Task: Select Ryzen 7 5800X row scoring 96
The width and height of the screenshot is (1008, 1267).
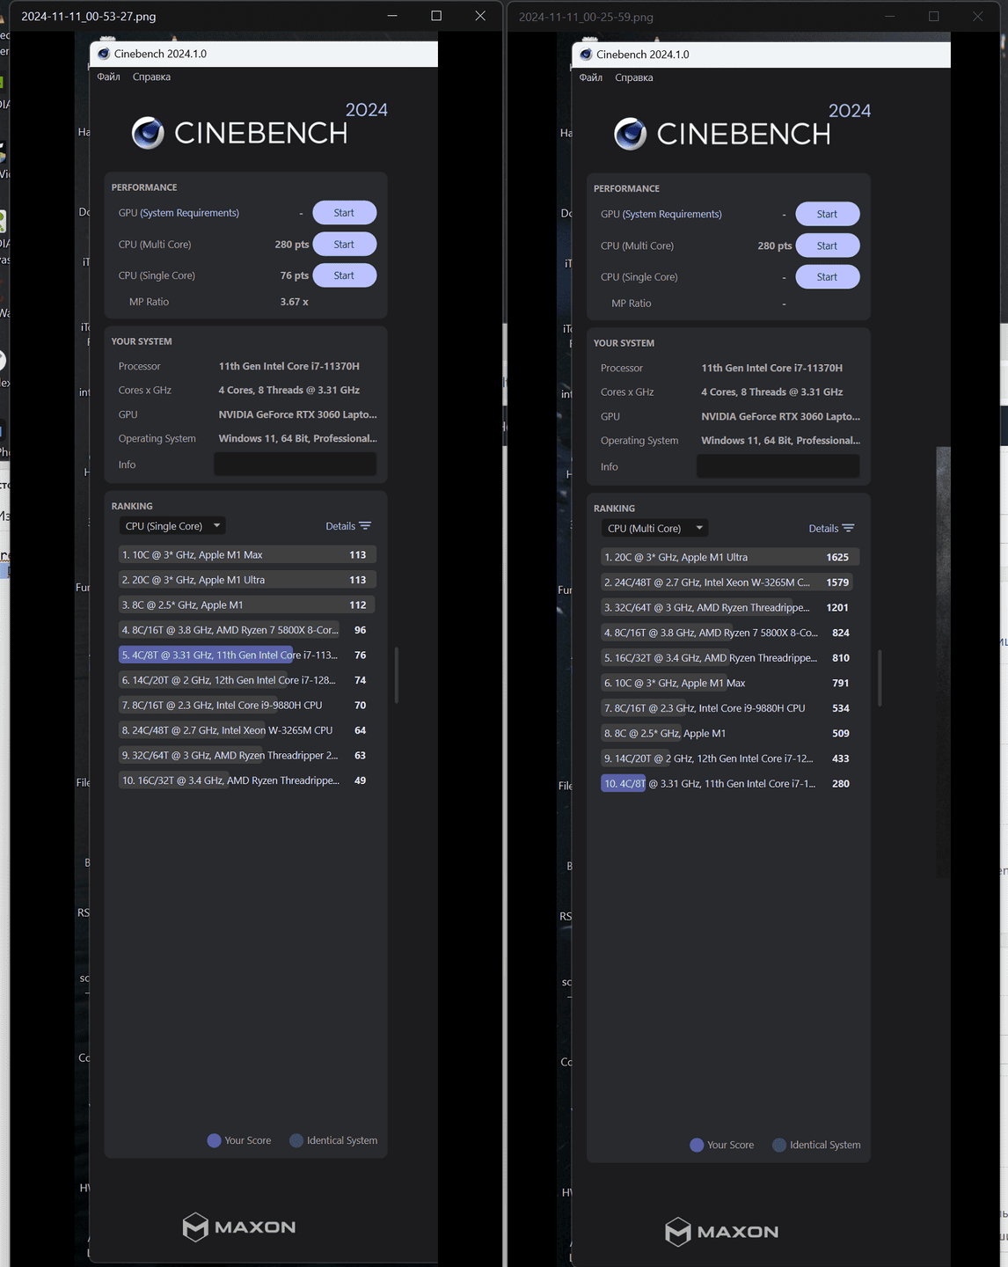Action: click(x=247, y=630)
